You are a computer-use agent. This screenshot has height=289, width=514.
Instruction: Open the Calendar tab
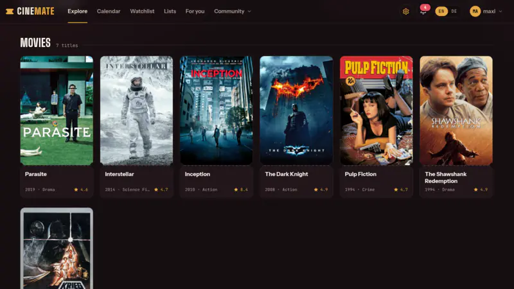pos(109,12)
